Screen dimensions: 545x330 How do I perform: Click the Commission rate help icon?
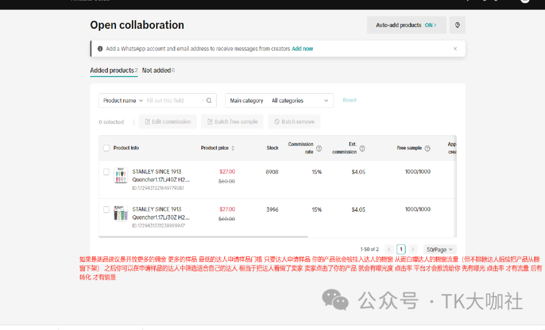click(319, 148)
